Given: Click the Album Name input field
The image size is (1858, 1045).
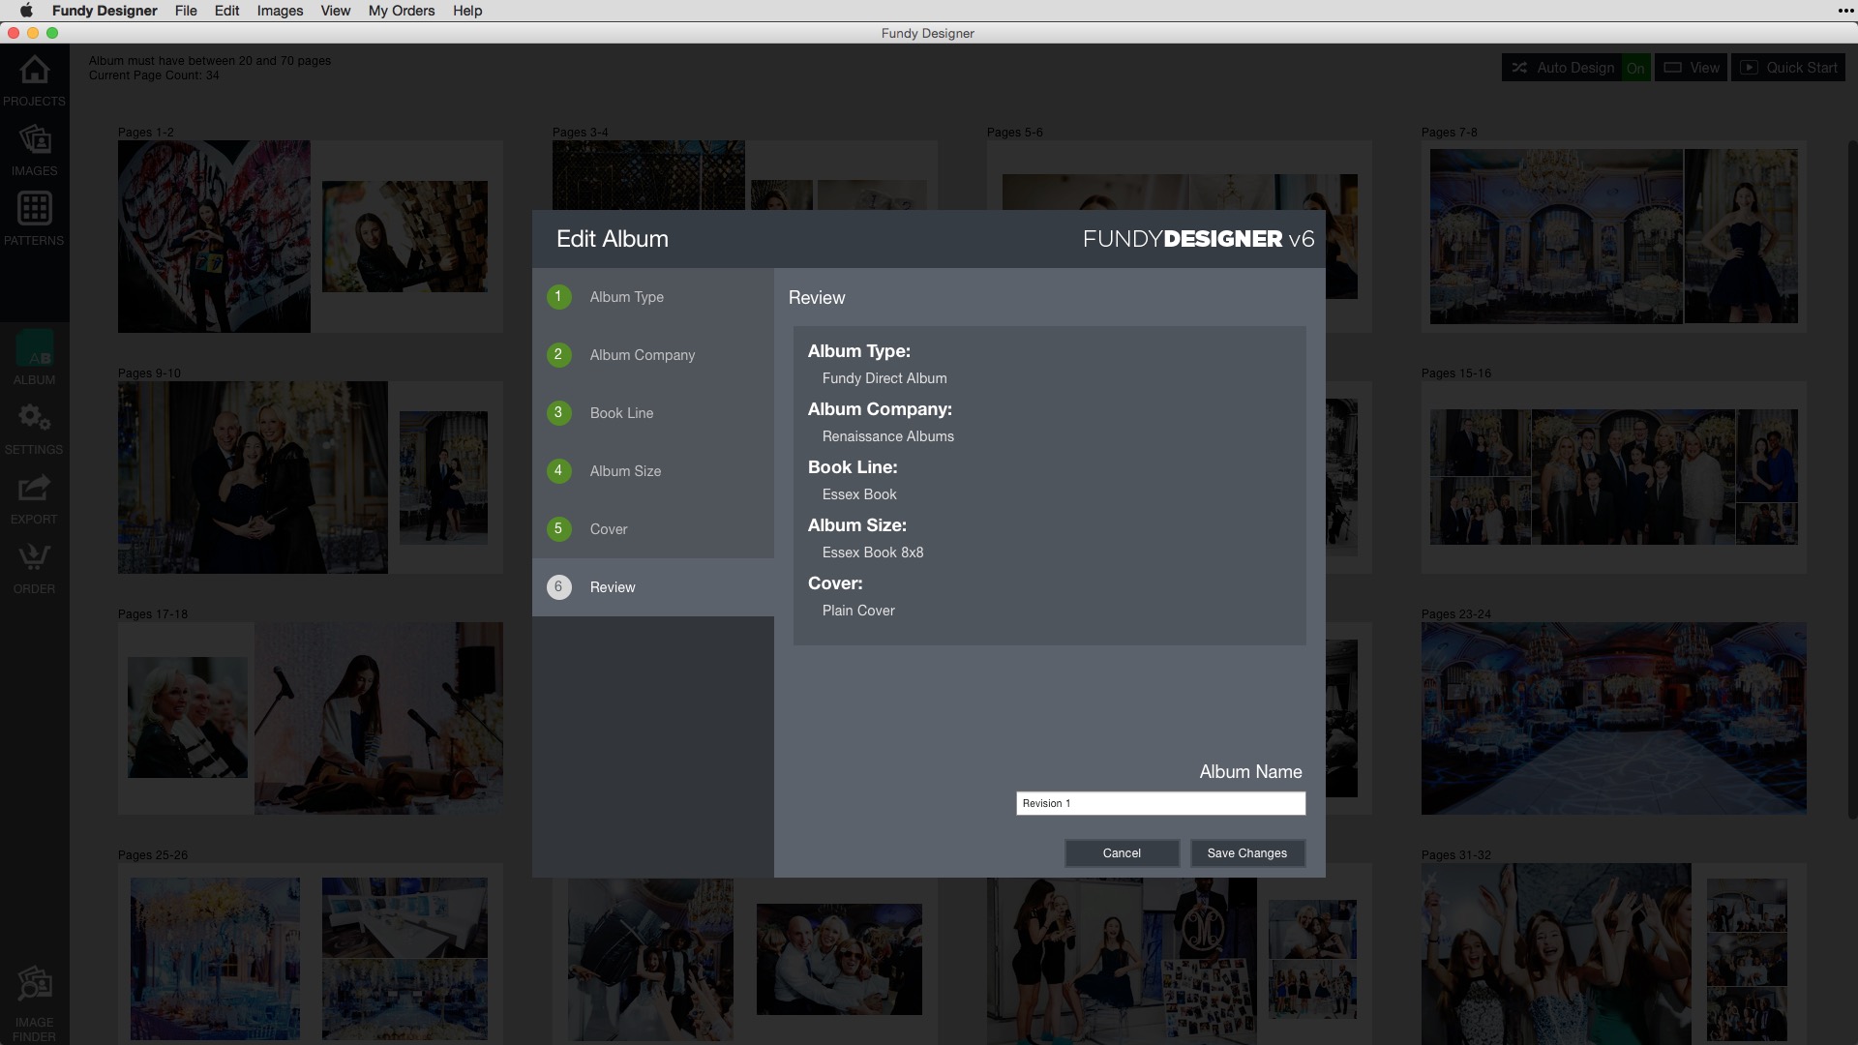Looking at the screenshot, I should pyautogui.click(x=1160, y=803).
